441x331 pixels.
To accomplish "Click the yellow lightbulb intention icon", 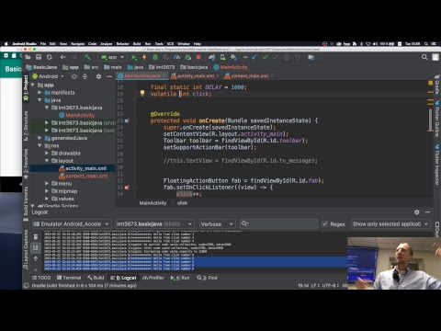I will [x=142, y=93].
